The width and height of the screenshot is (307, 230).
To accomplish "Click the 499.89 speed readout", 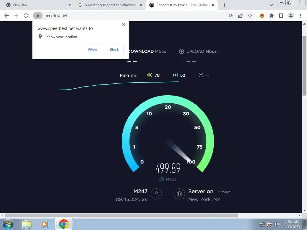I will pyautogui.click(x=168, y=168).
